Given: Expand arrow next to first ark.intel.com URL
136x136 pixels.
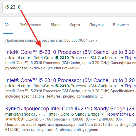Looking at the screenshot, I should pos(122,58).
